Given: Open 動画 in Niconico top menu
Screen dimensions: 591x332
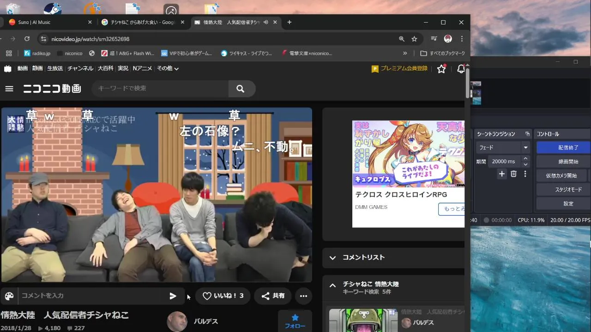Looking at the screenshot, I should [23, 68].
